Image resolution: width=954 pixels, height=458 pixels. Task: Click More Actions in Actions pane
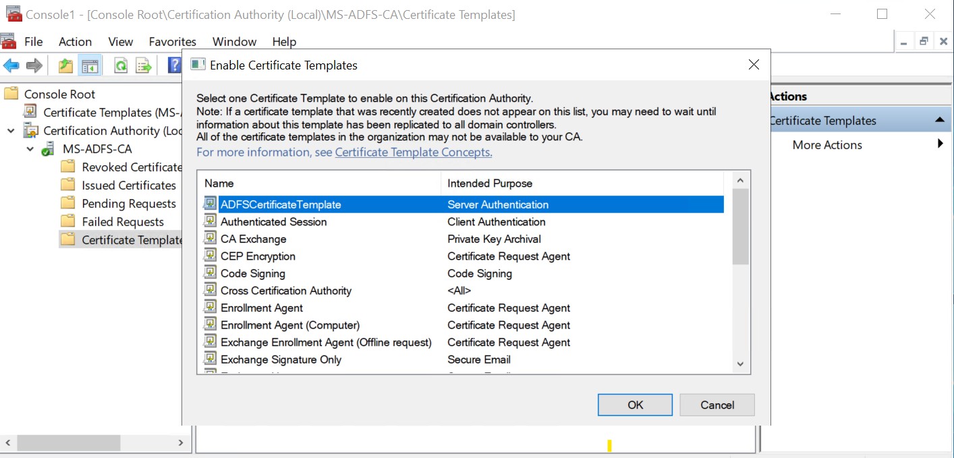(x=827, y=144)
